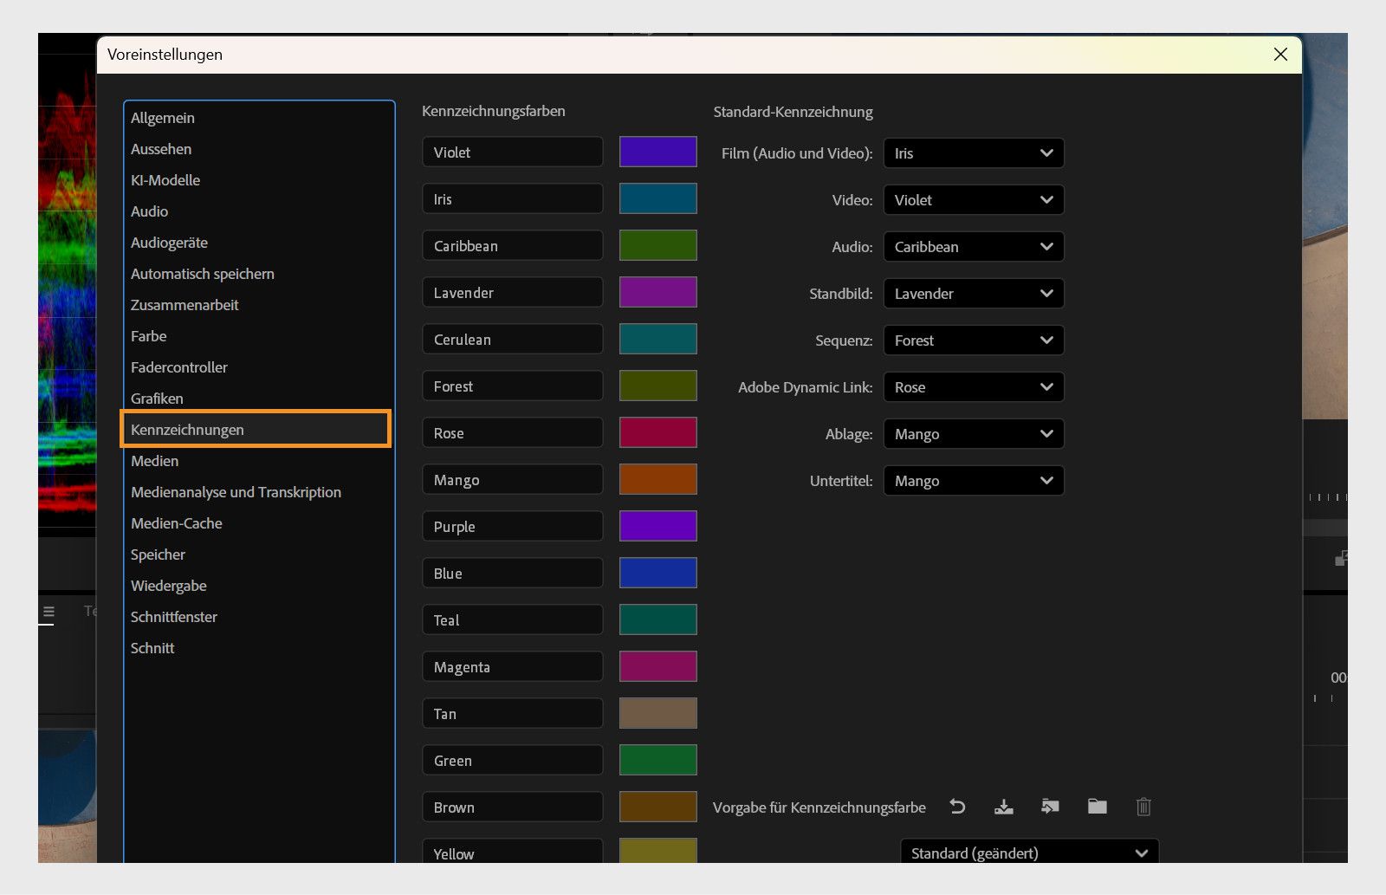Click the Violet label name field
Viewport: 1386px width, 895px height.
pyautogui.click(x=513, y=152)
